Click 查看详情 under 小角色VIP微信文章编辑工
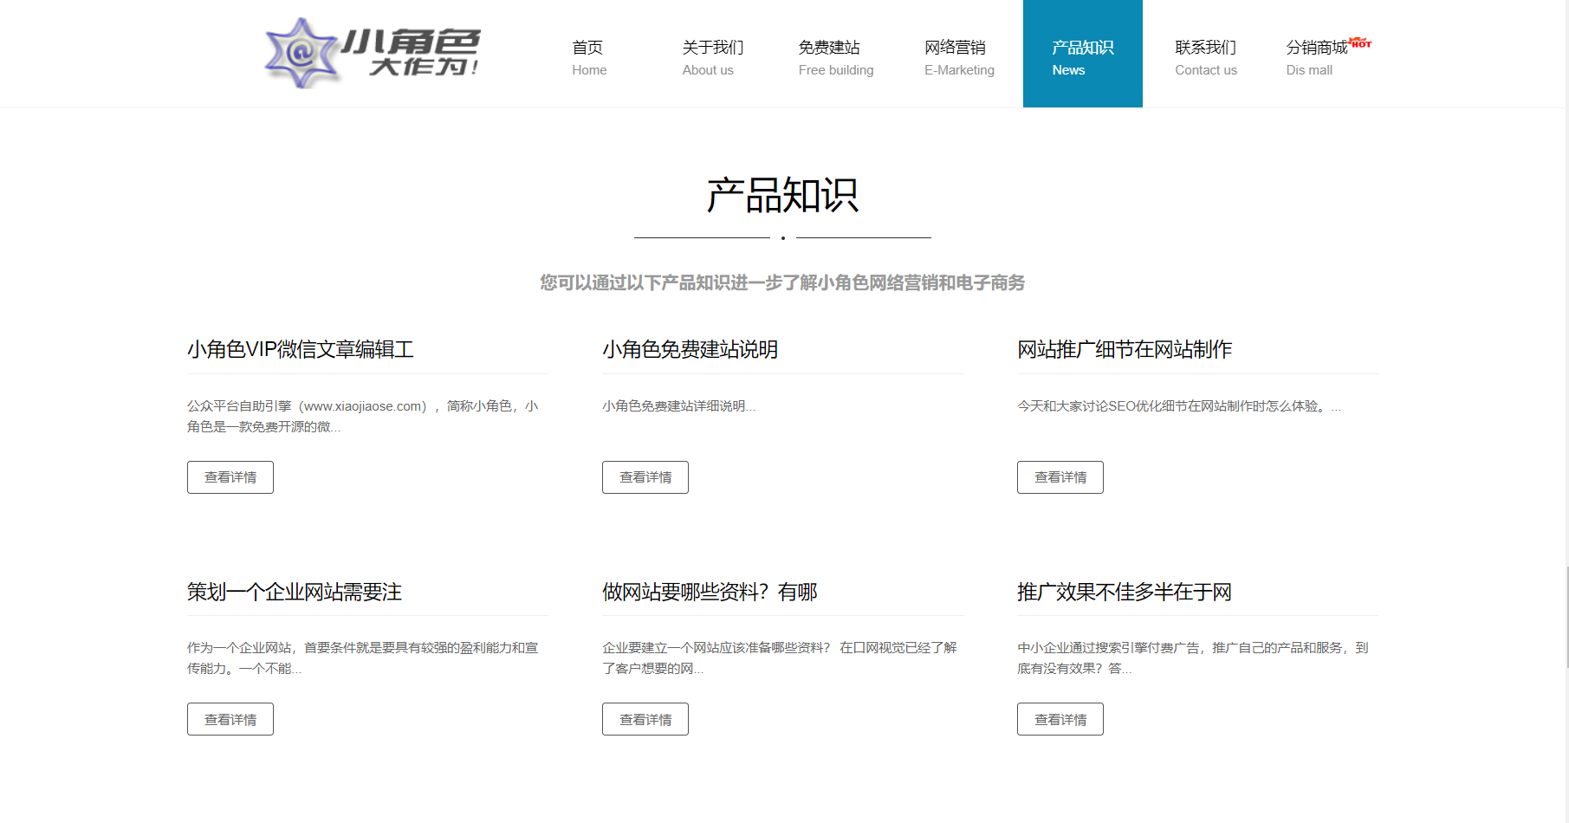1569x823 pixels. click(230, 477)
